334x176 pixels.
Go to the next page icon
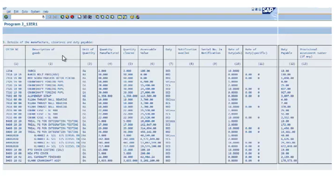[107, 17]
